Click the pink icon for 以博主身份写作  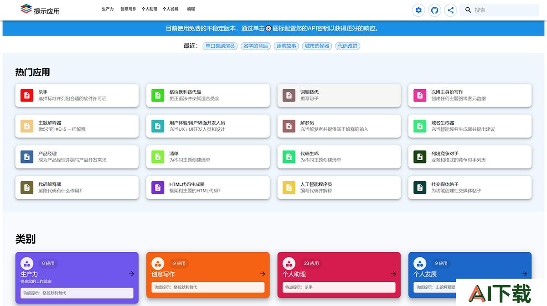click(420, 95)
